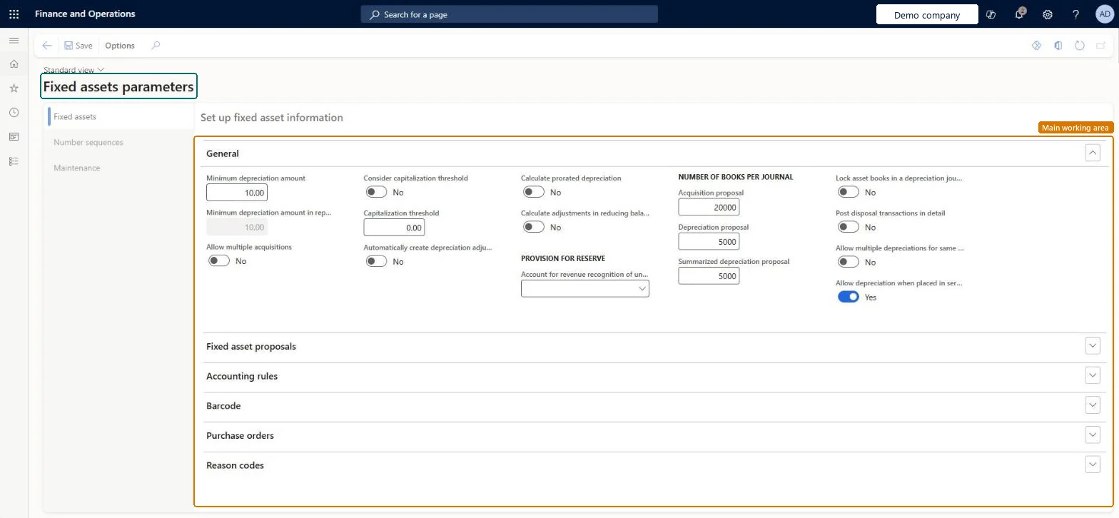
Task: Turn on Calculate prorated depreciation
Action: pos(534,192)
